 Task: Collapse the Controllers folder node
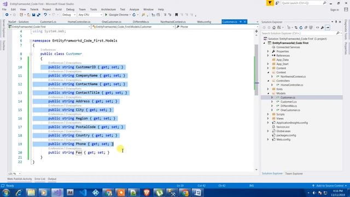[268, 81]
